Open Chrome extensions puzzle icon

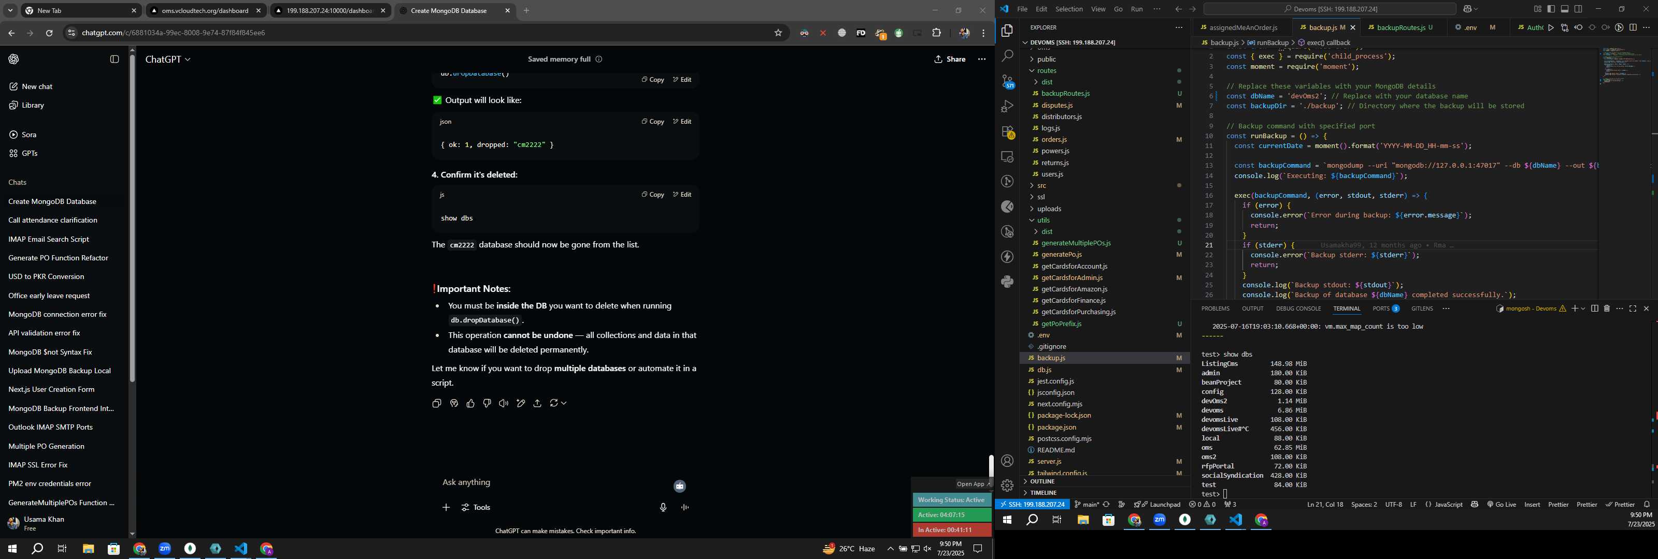936,33
